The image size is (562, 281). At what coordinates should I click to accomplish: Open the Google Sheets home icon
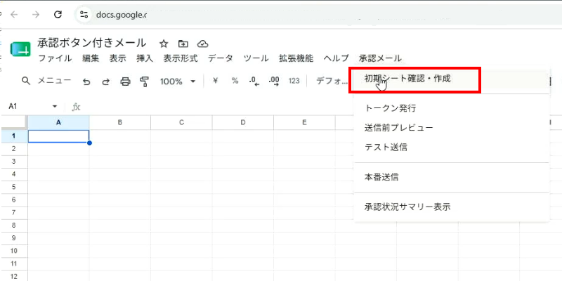[21, 49]
